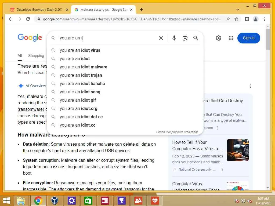Switch to Shopping results tab
275x206 pixels.
[x=36, y=56]
